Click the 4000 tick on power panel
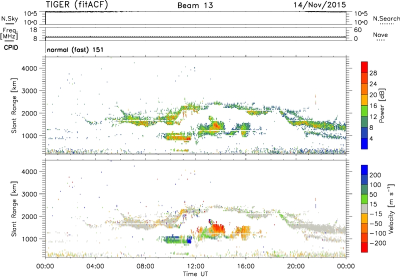This screenshot has height=277, width=400. [x=29, y=68]
